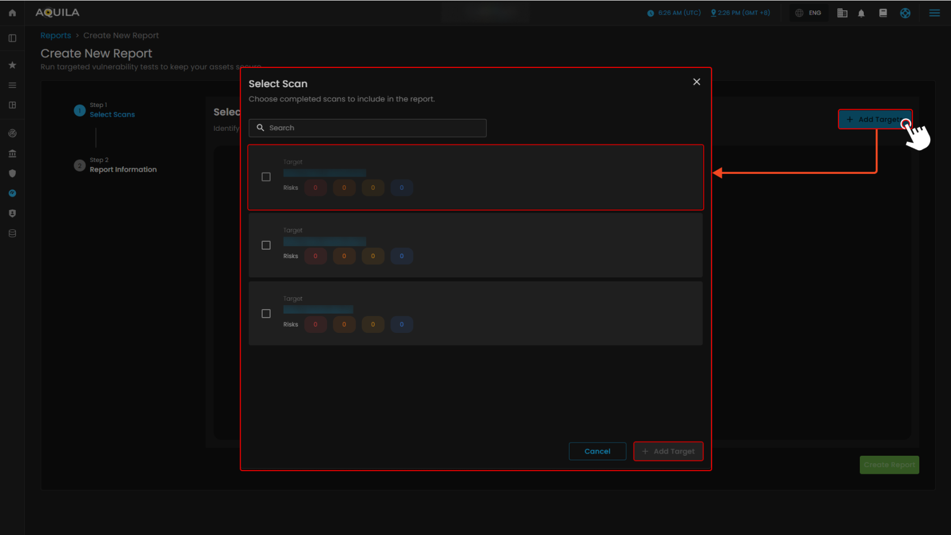Expand the top-right hamburger menu
Image resolution: width=951 pixels, height=535 pixels.
click(935, 12)
